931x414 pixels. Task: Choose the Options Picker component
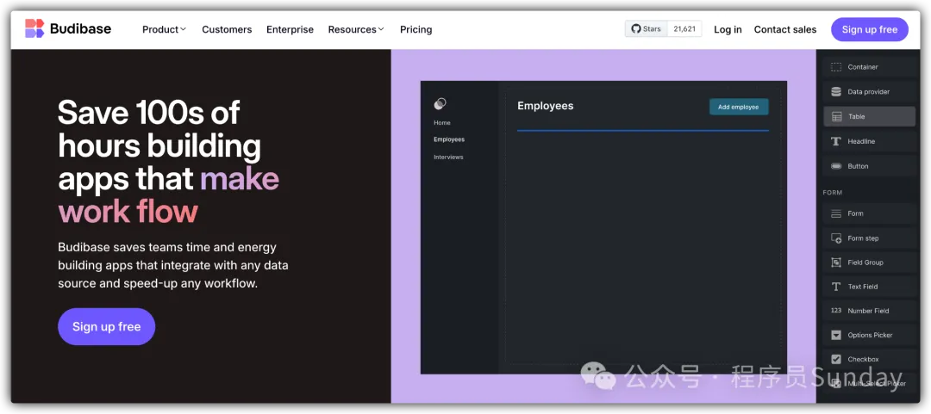869,335
